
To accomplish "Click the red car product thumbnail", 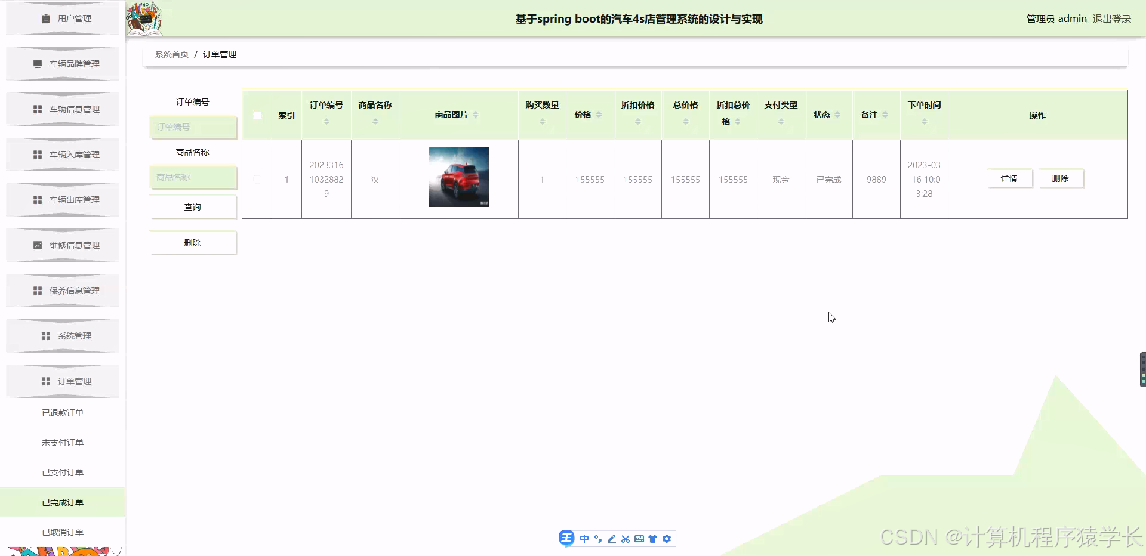I will pos(458,177).
